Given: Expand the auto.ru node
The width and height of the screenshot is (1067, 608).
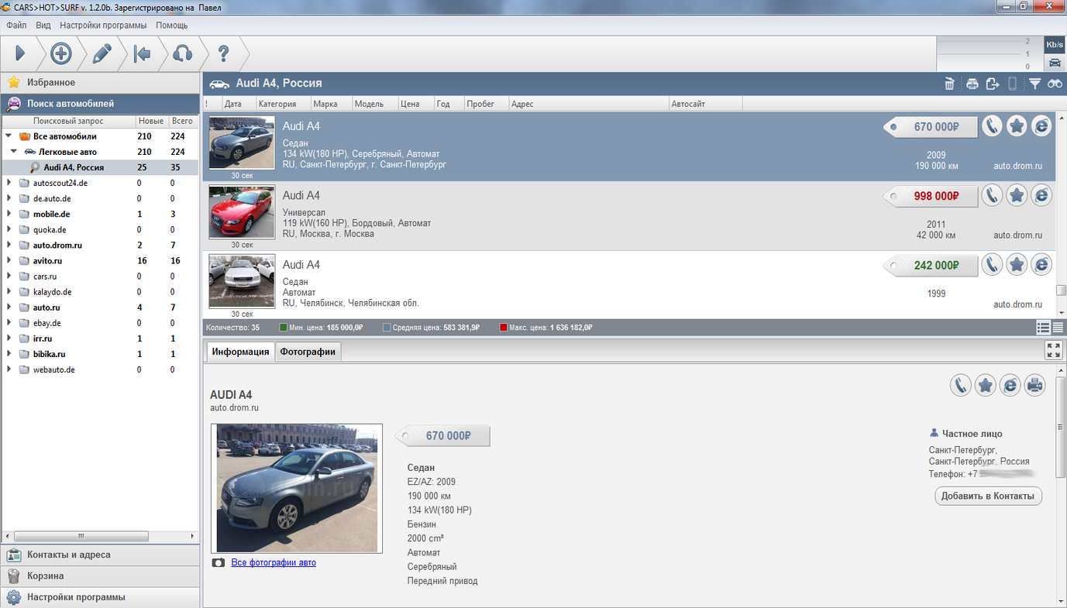Looking at the screenshot, I should tap(9, 307).
